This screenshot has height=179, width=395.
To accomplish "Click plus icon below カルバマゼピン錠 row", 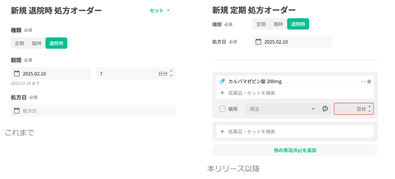I will click(222, 93).
